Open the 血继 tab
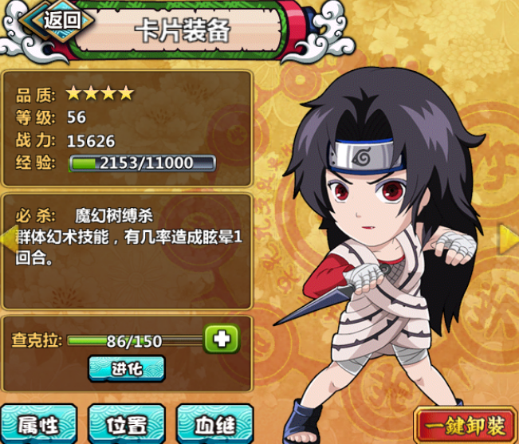519x444 pixels. [215, 424]
